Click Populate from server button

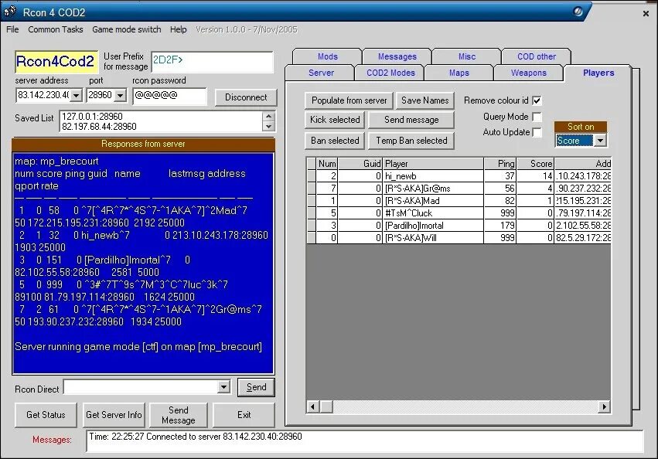[x=349, y=100]
